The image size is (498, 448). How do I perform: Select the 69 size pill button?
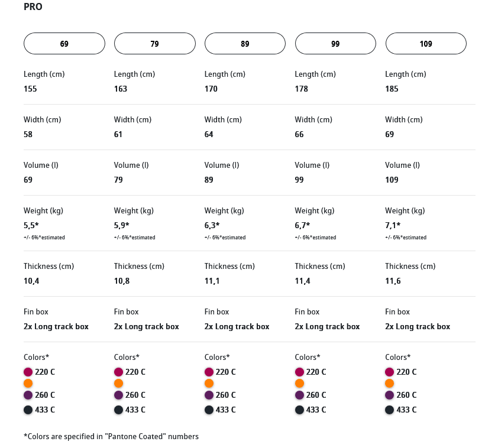point(64,44)
